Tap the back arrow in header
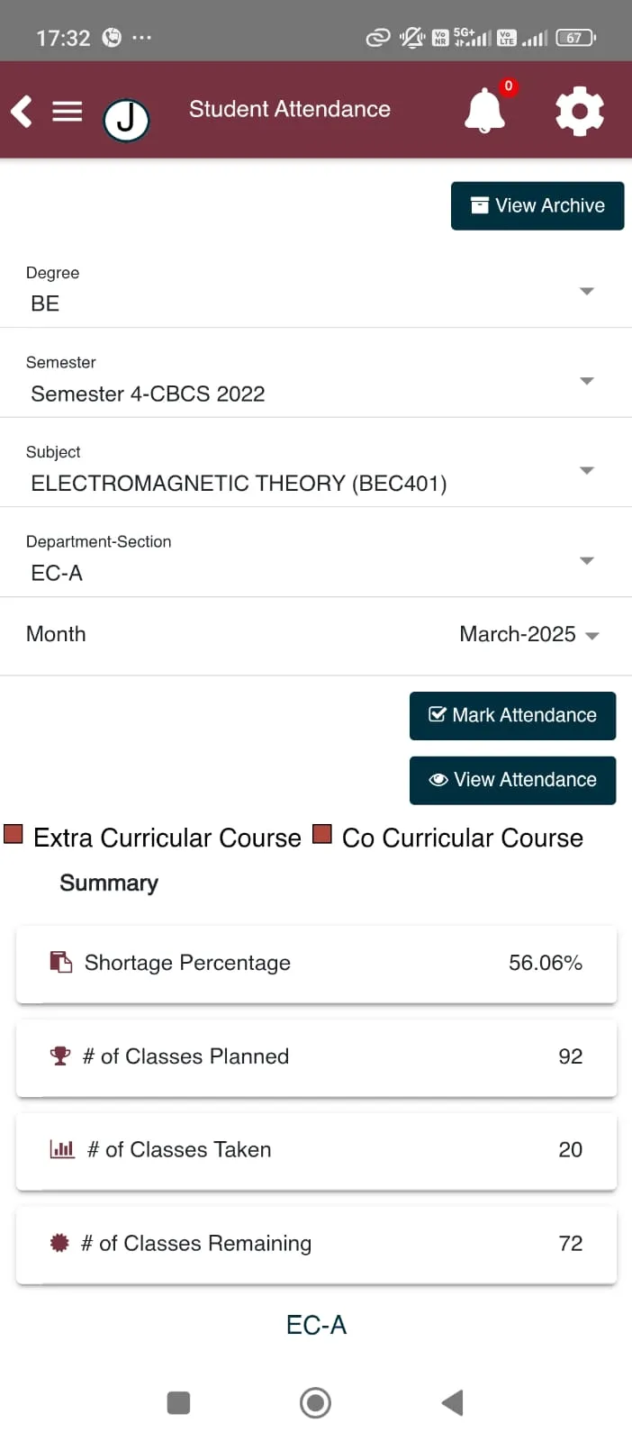The width and height of the screenshot is (632, 1441). tap(22, 112)
